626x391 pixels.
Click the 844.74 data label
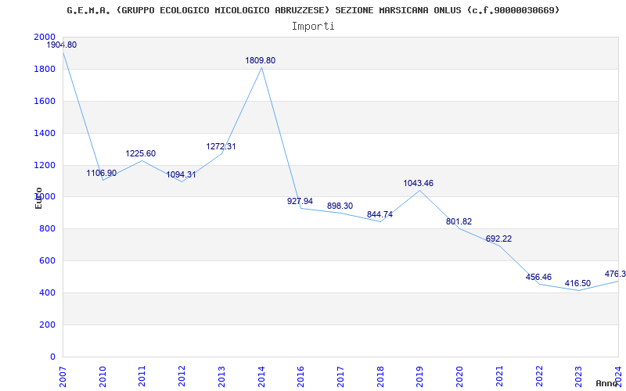click(380, 214)
